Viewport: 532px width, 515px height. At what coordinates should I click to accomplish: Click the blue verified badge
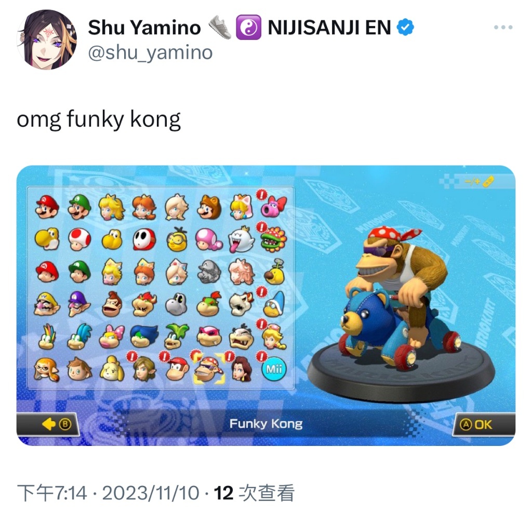[x=405, y=28]
